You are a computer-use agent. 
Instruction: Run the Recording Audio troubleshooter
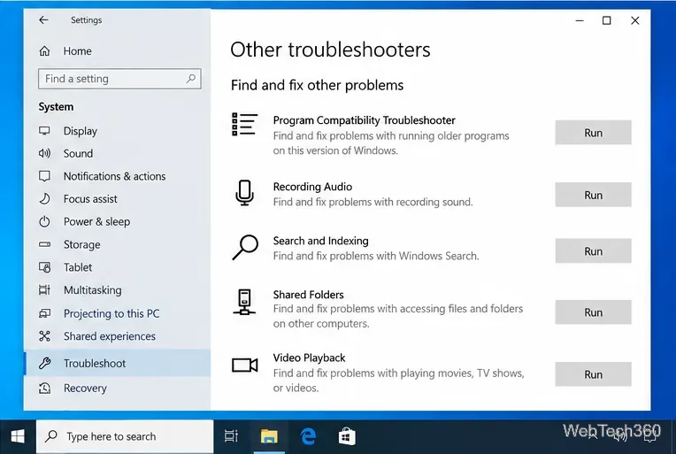tap(593, 195)
